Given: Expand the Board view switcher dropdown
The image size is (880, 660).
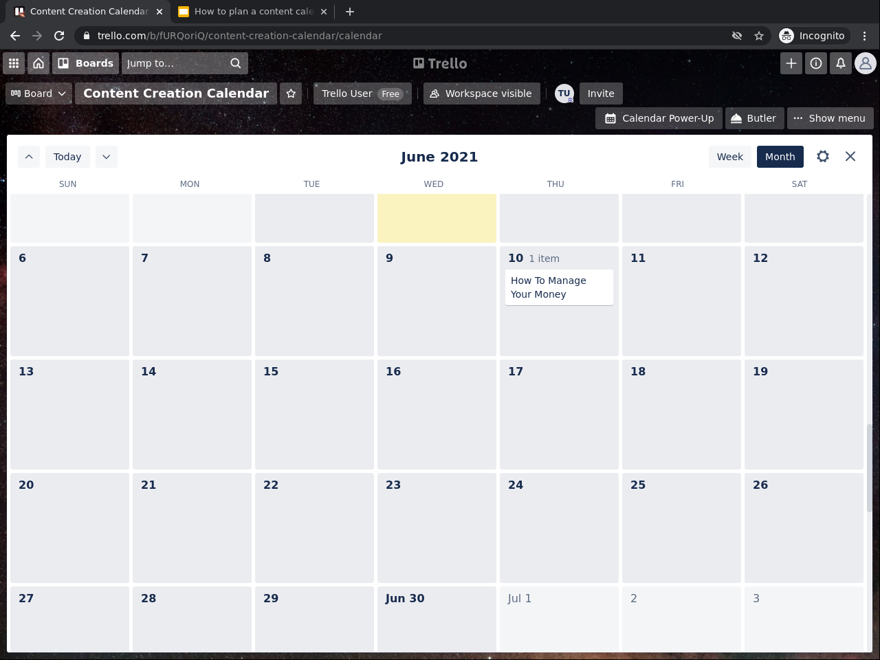Looking at the screenshot, I should 38,93.
